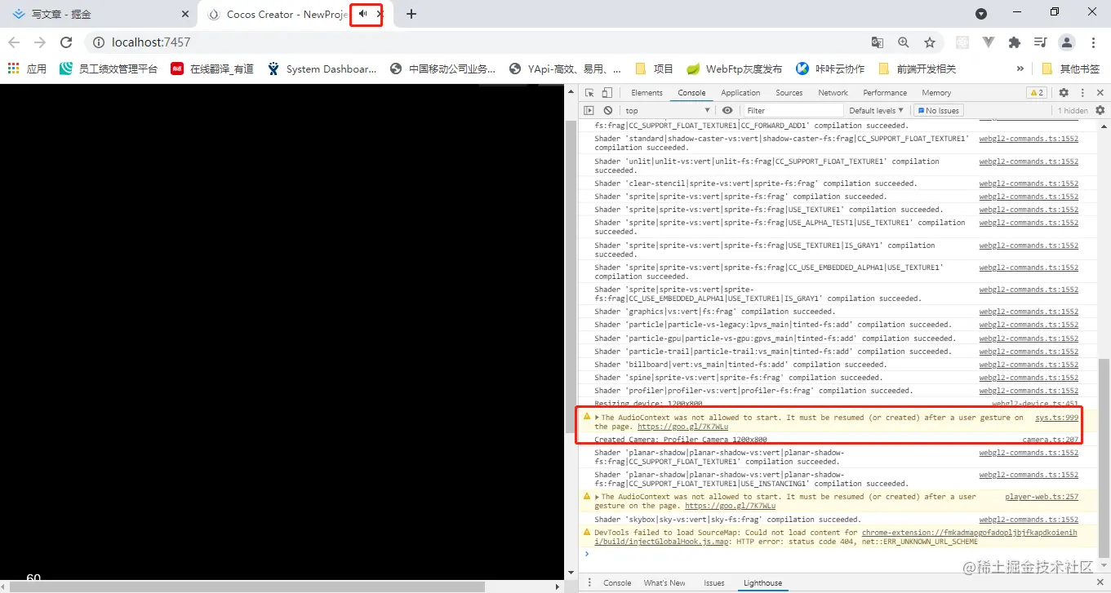
Task: Open 其他书签 bookmarks folder
Action: pyautogui.click(x=1070, y=69)
